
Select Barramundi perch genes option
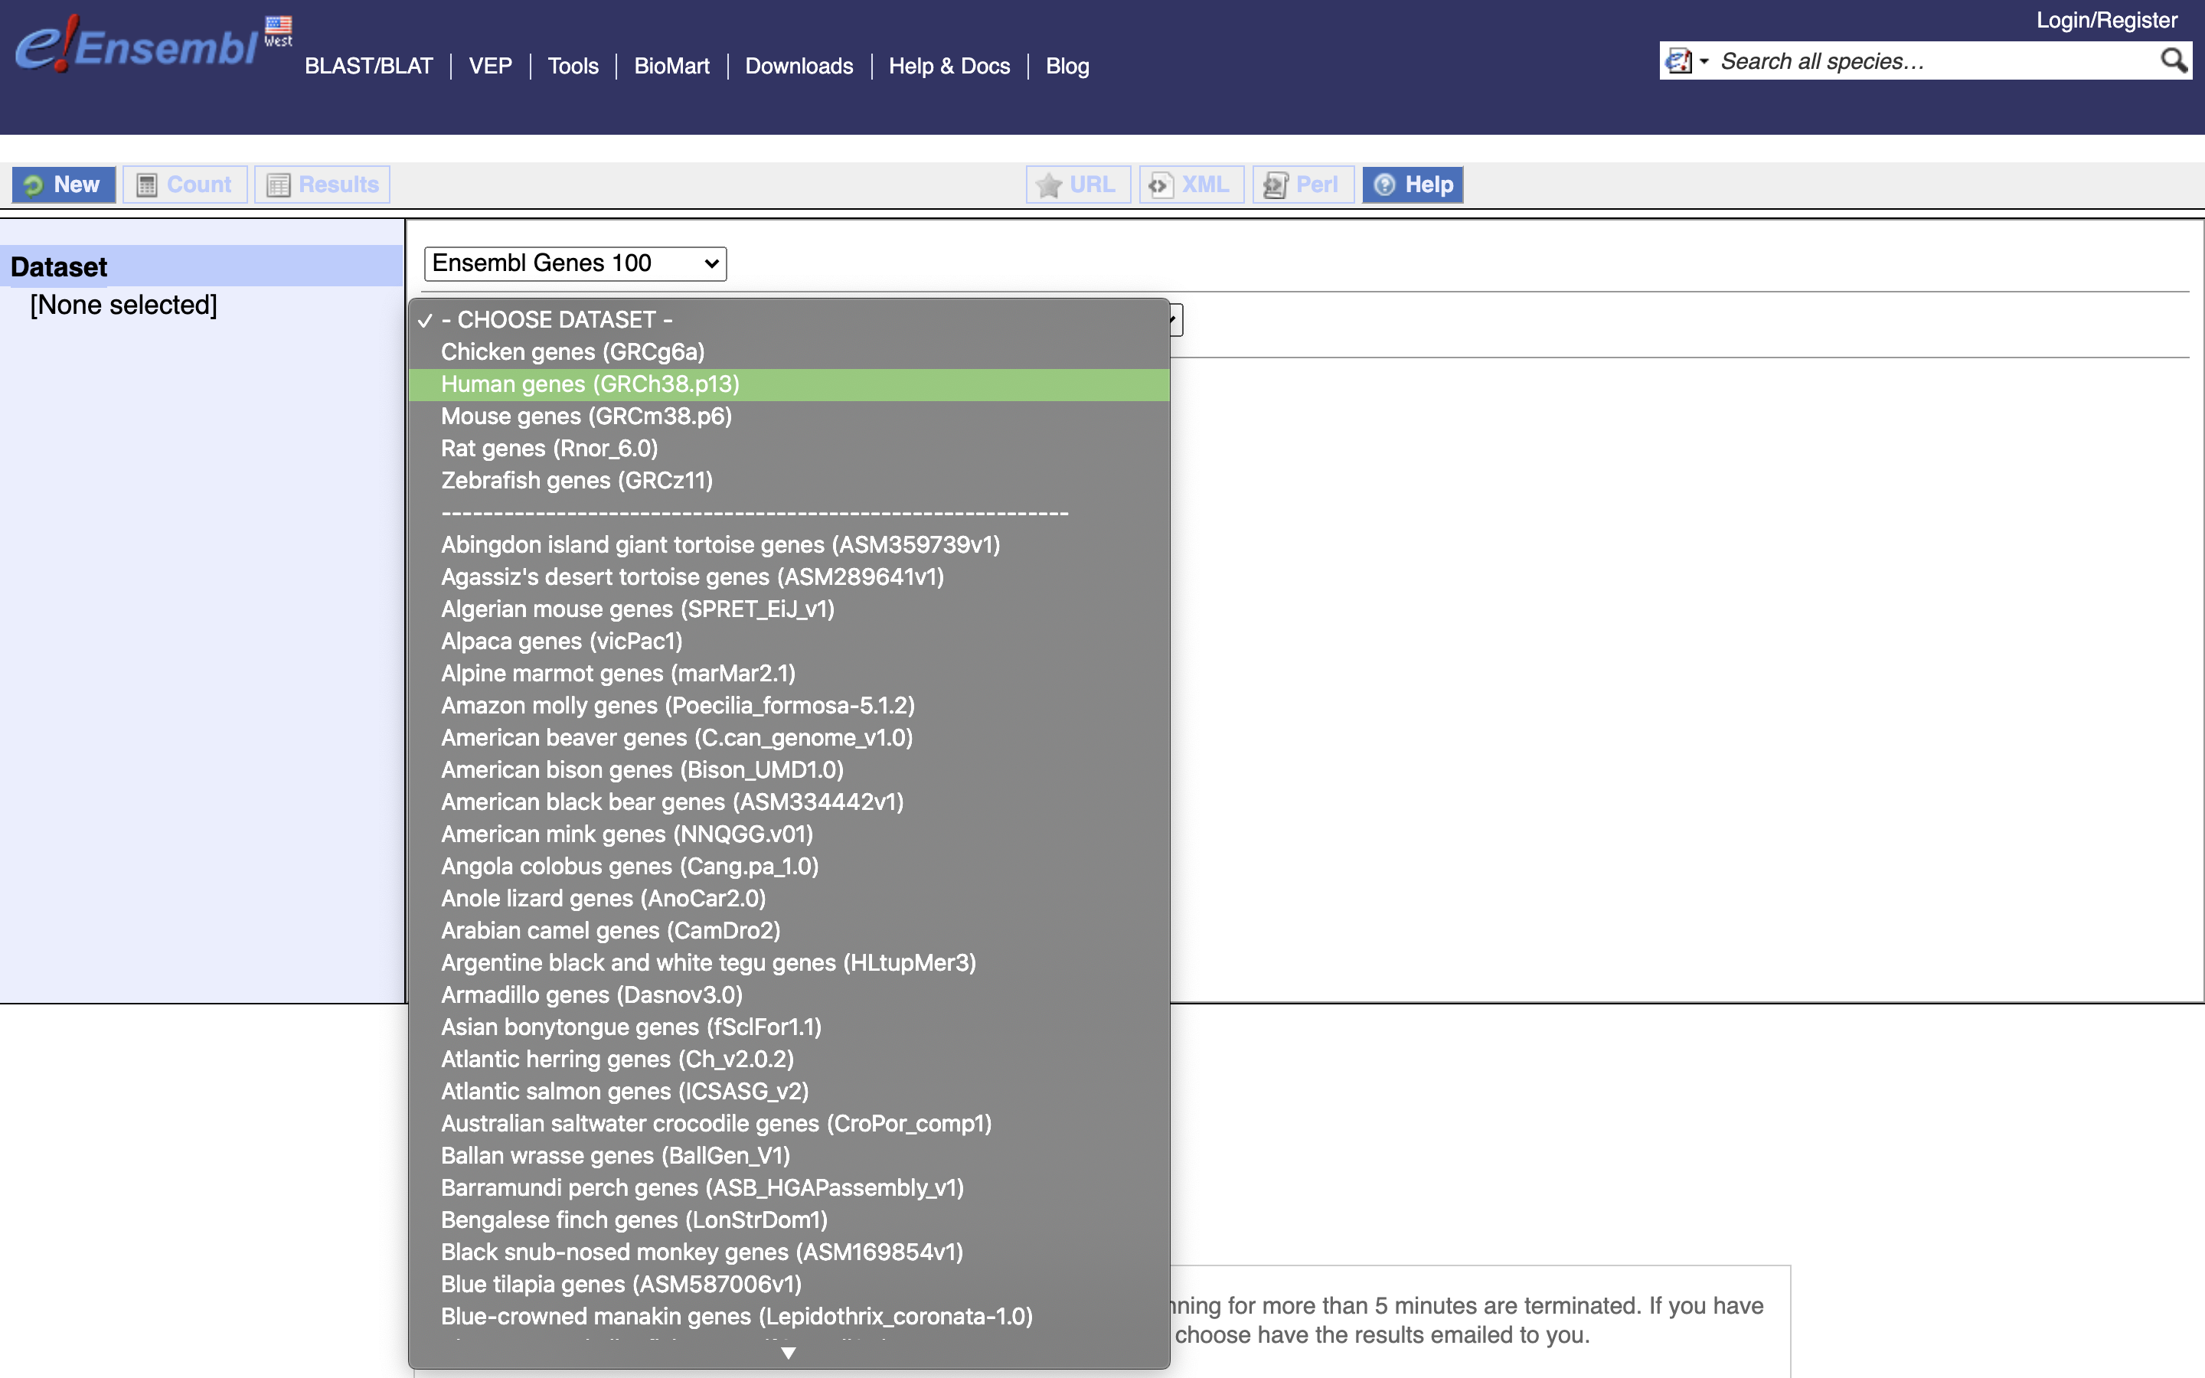(789, 1188)
